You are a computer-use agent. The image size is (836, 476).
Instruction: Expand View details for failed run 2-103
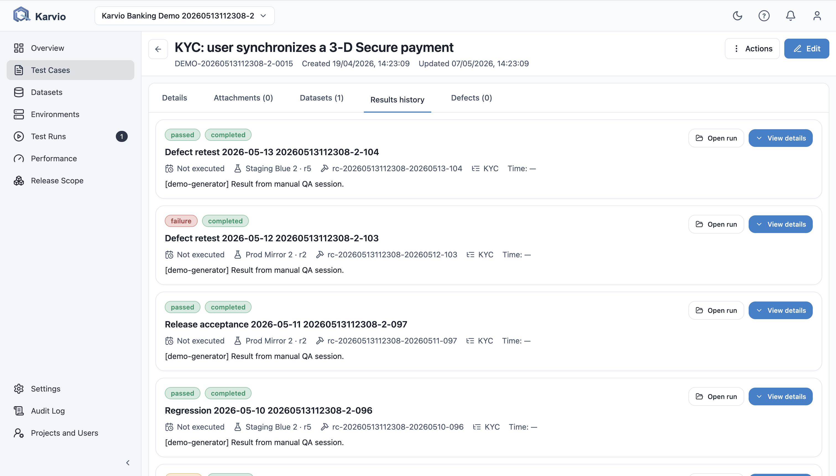pos(780,224)
